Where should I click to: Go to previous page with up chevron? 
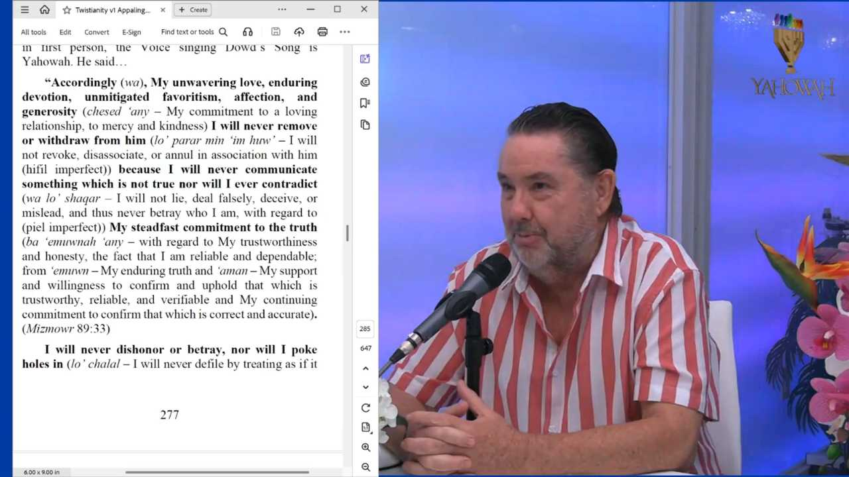[x=365, y=368]
